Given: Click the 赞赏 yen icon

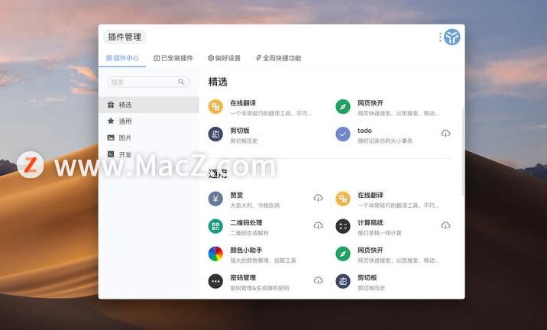Looking at the screenshot, I should [x=215, y=199].
